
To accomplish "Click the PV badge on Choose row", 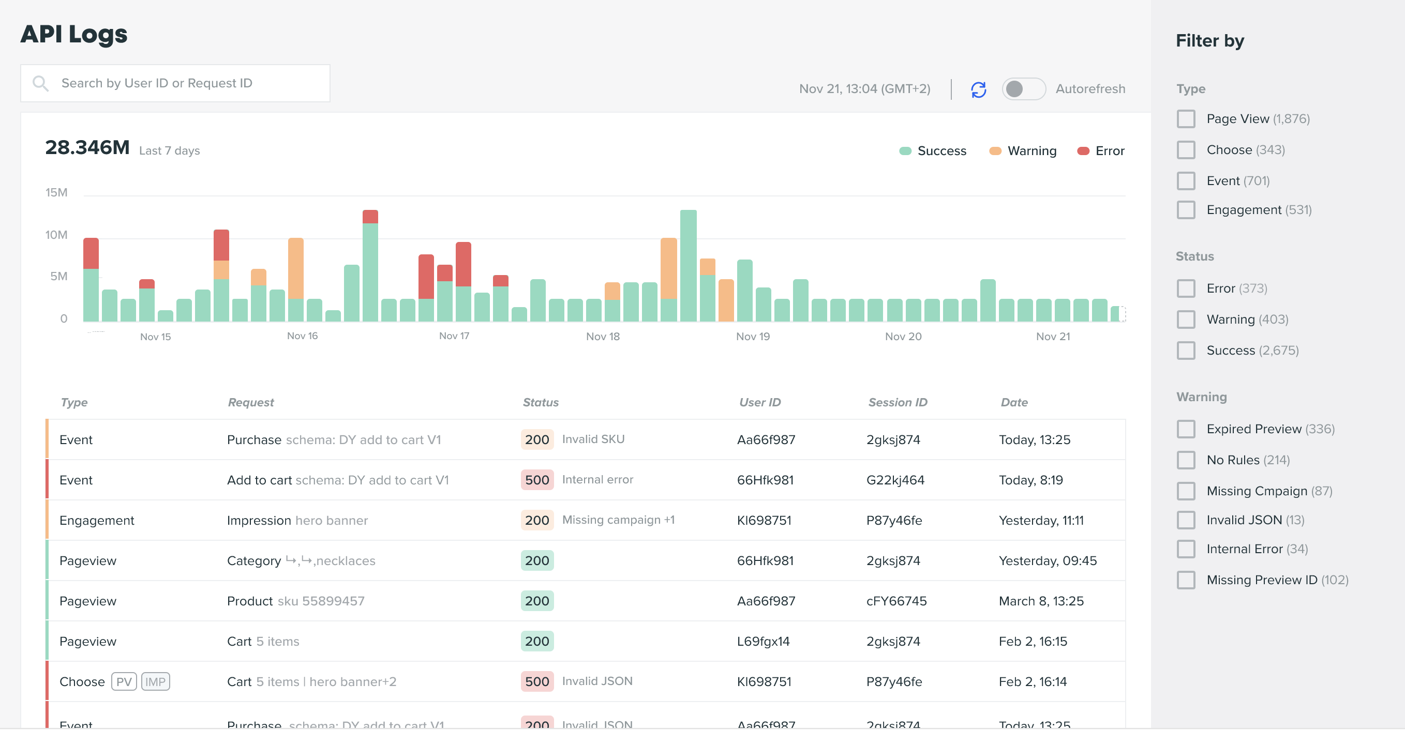I will [124, 682].
